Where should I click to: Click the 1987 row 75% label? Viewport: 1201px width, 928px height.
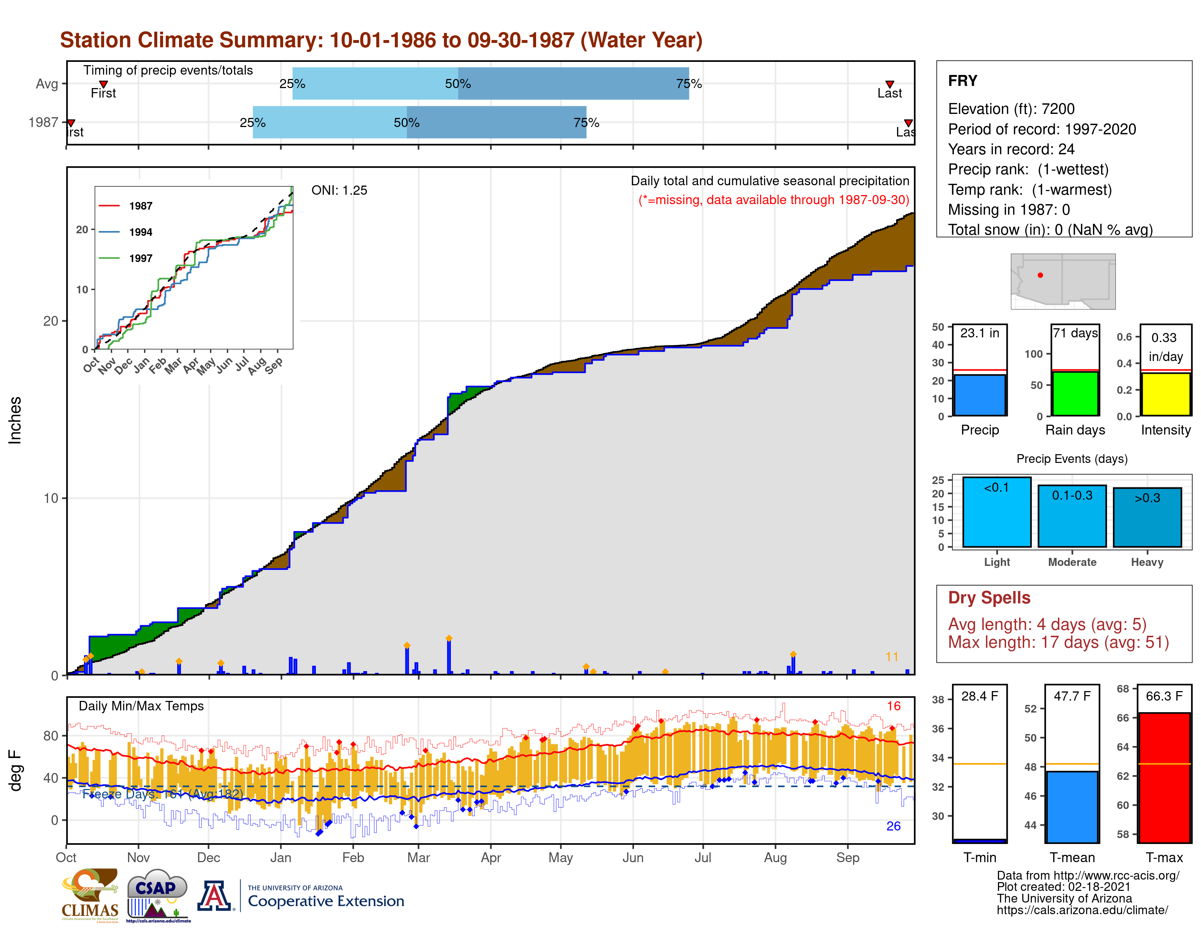point(586,123)
